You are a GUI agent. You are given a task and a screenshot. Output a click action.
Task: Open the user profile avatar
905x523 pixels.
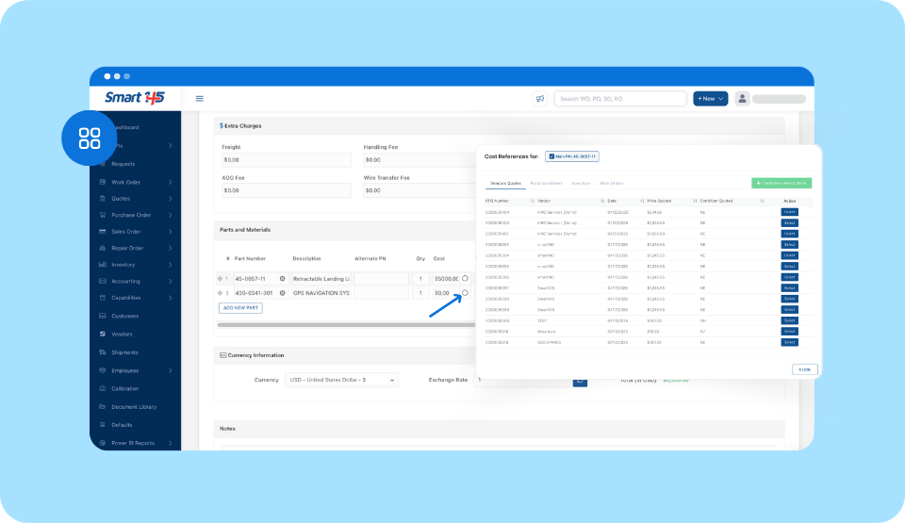742,99
